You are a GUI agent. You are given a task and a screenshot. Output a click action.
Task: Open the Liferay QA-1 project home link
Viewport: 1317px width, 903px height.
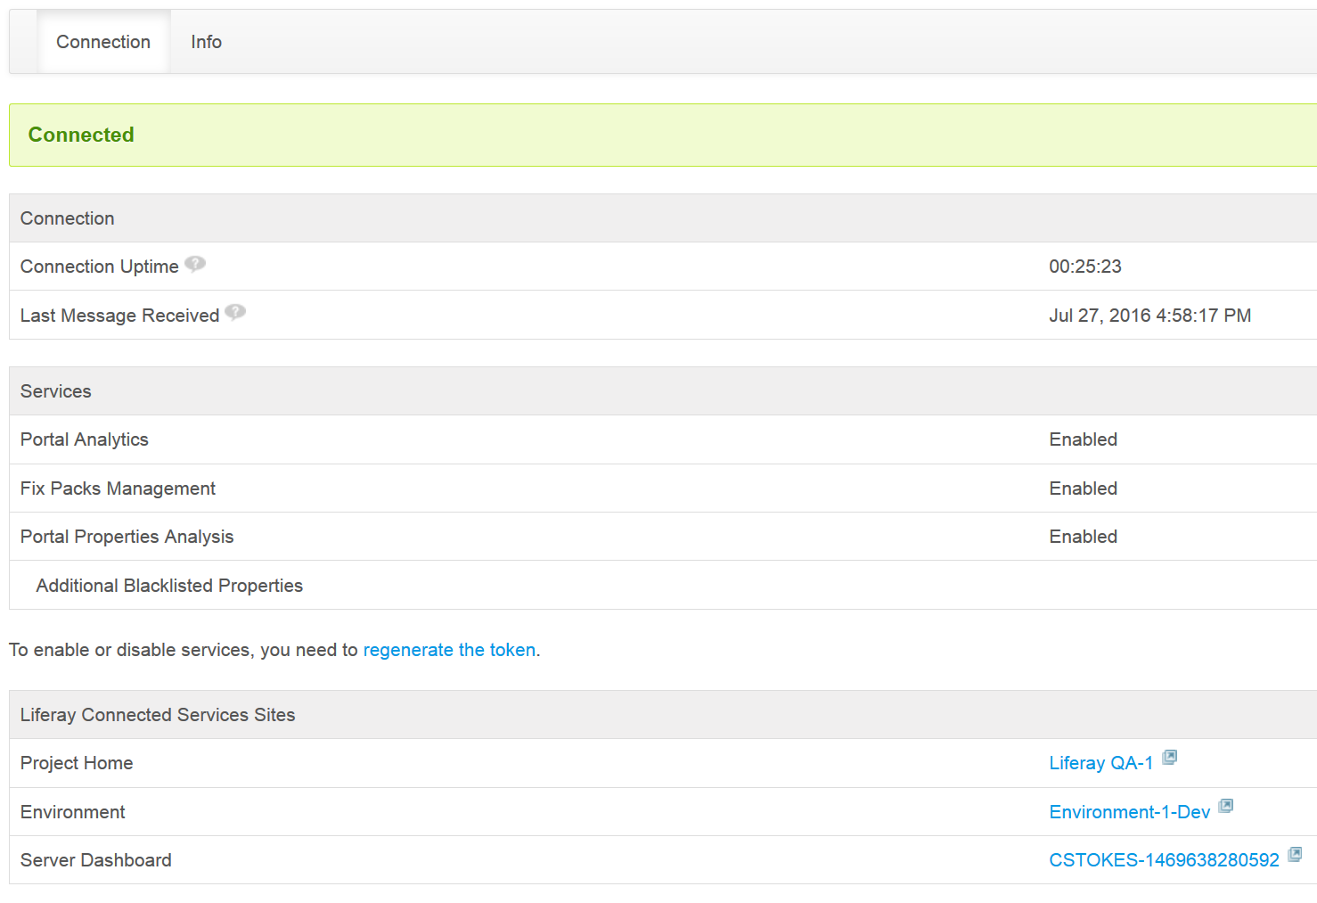click(x=1100, y=763)
